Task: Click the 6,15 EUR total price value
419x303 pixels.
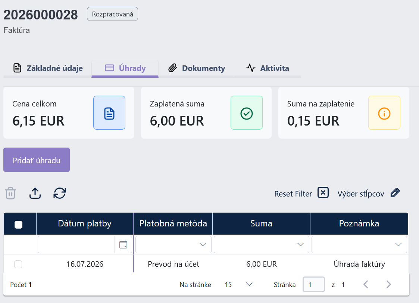Action: click(38, 121)
